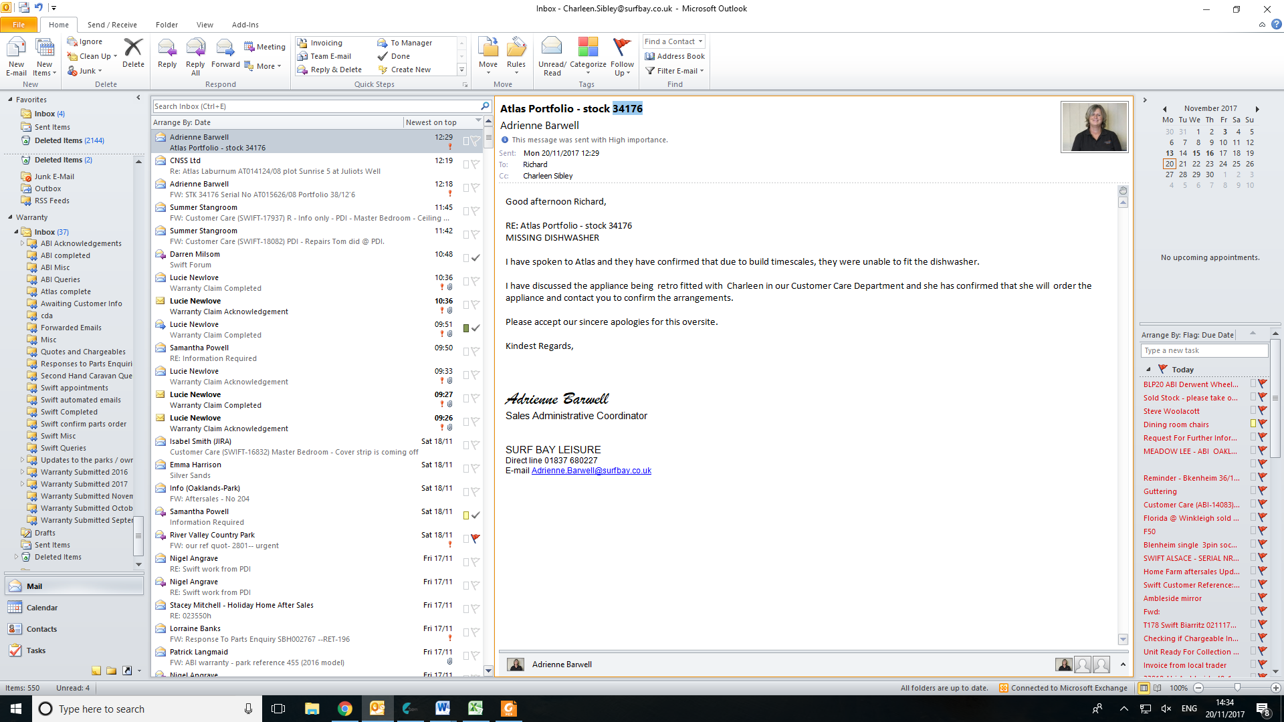Toggle flag on River Valley Country Park email

[x=475, y=538]
